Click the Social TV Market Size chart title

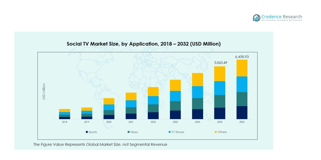coord(144,44)
